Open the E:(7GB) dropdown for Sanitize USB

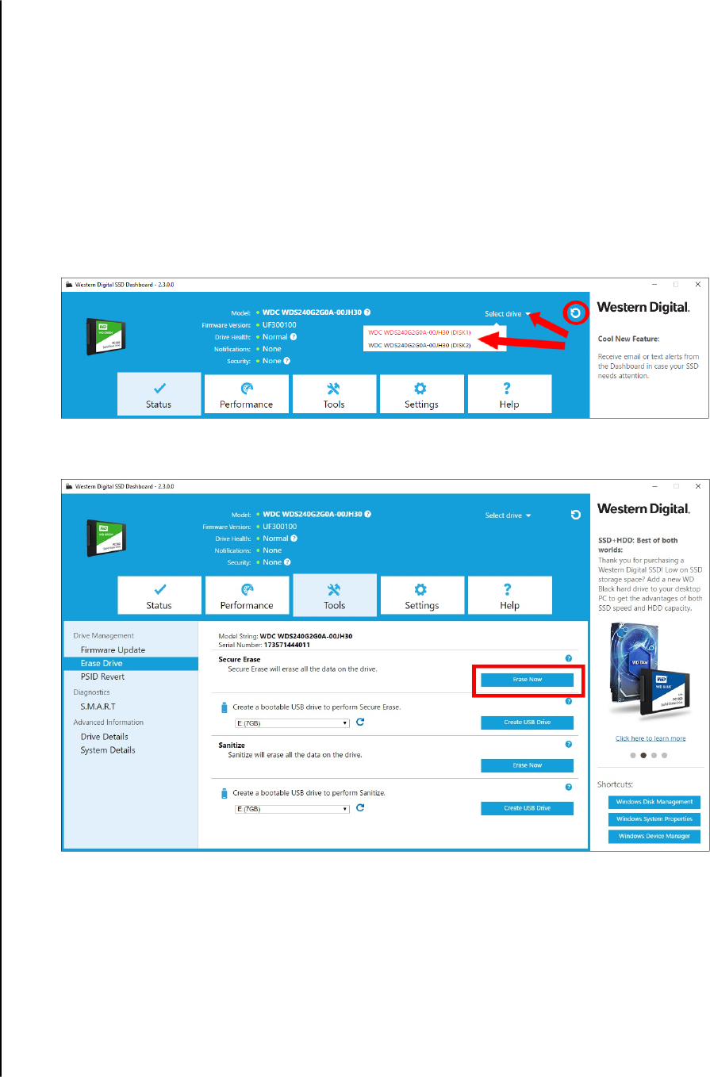(292, 809)
